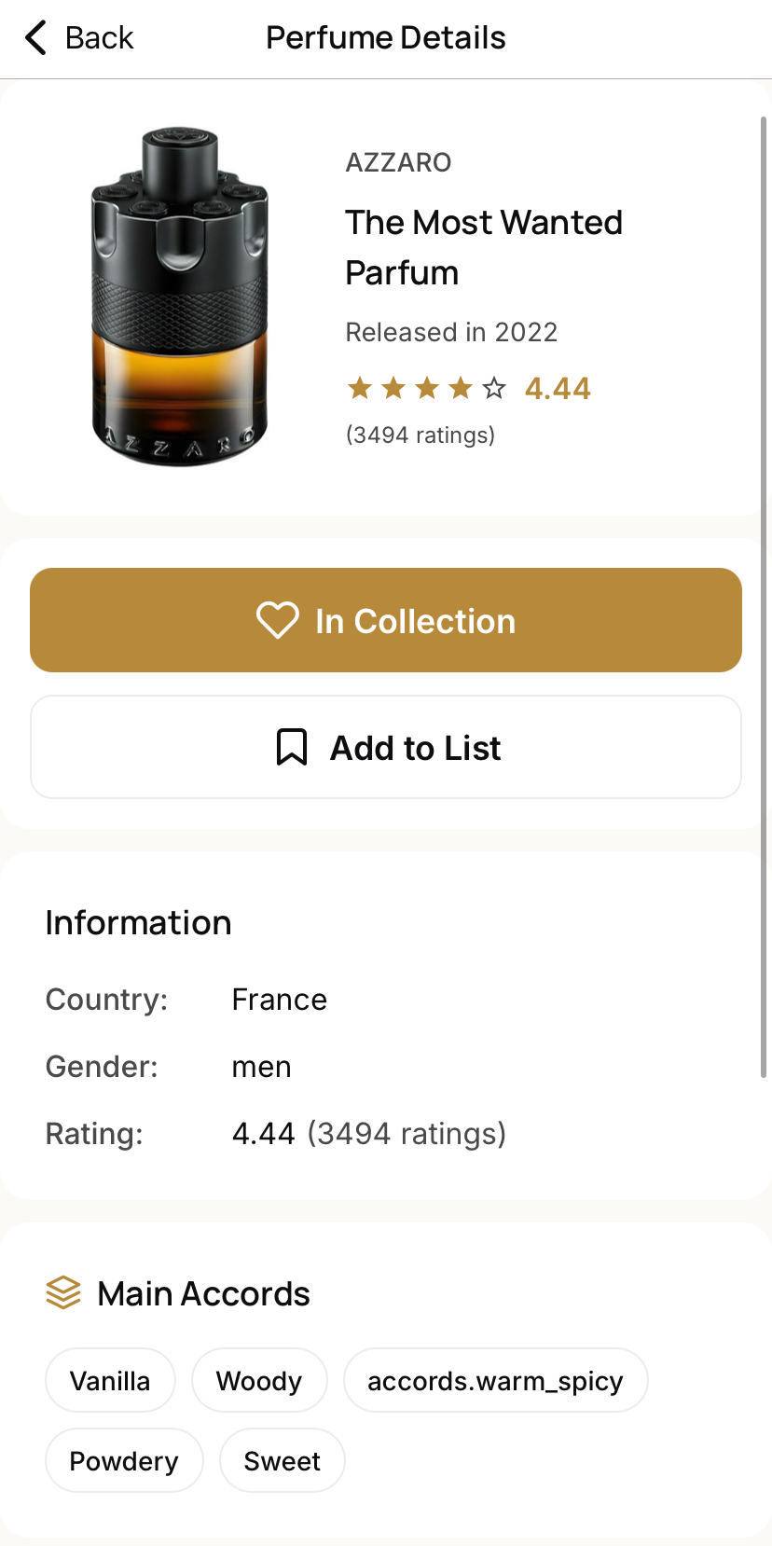
Task: Tap the back chevron arrow icon
Action: (35, 38)
